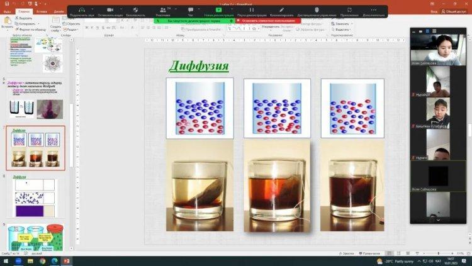The height and width of the screenshot is (266, 472).
Task: Click Zoom's connect audio headphone icon
Action: tap(81, 10)
